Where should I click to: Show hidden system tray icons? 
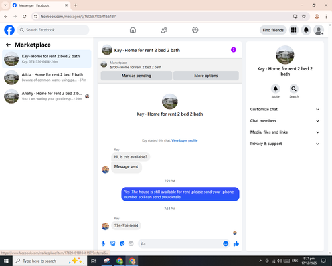coord(260,261)
